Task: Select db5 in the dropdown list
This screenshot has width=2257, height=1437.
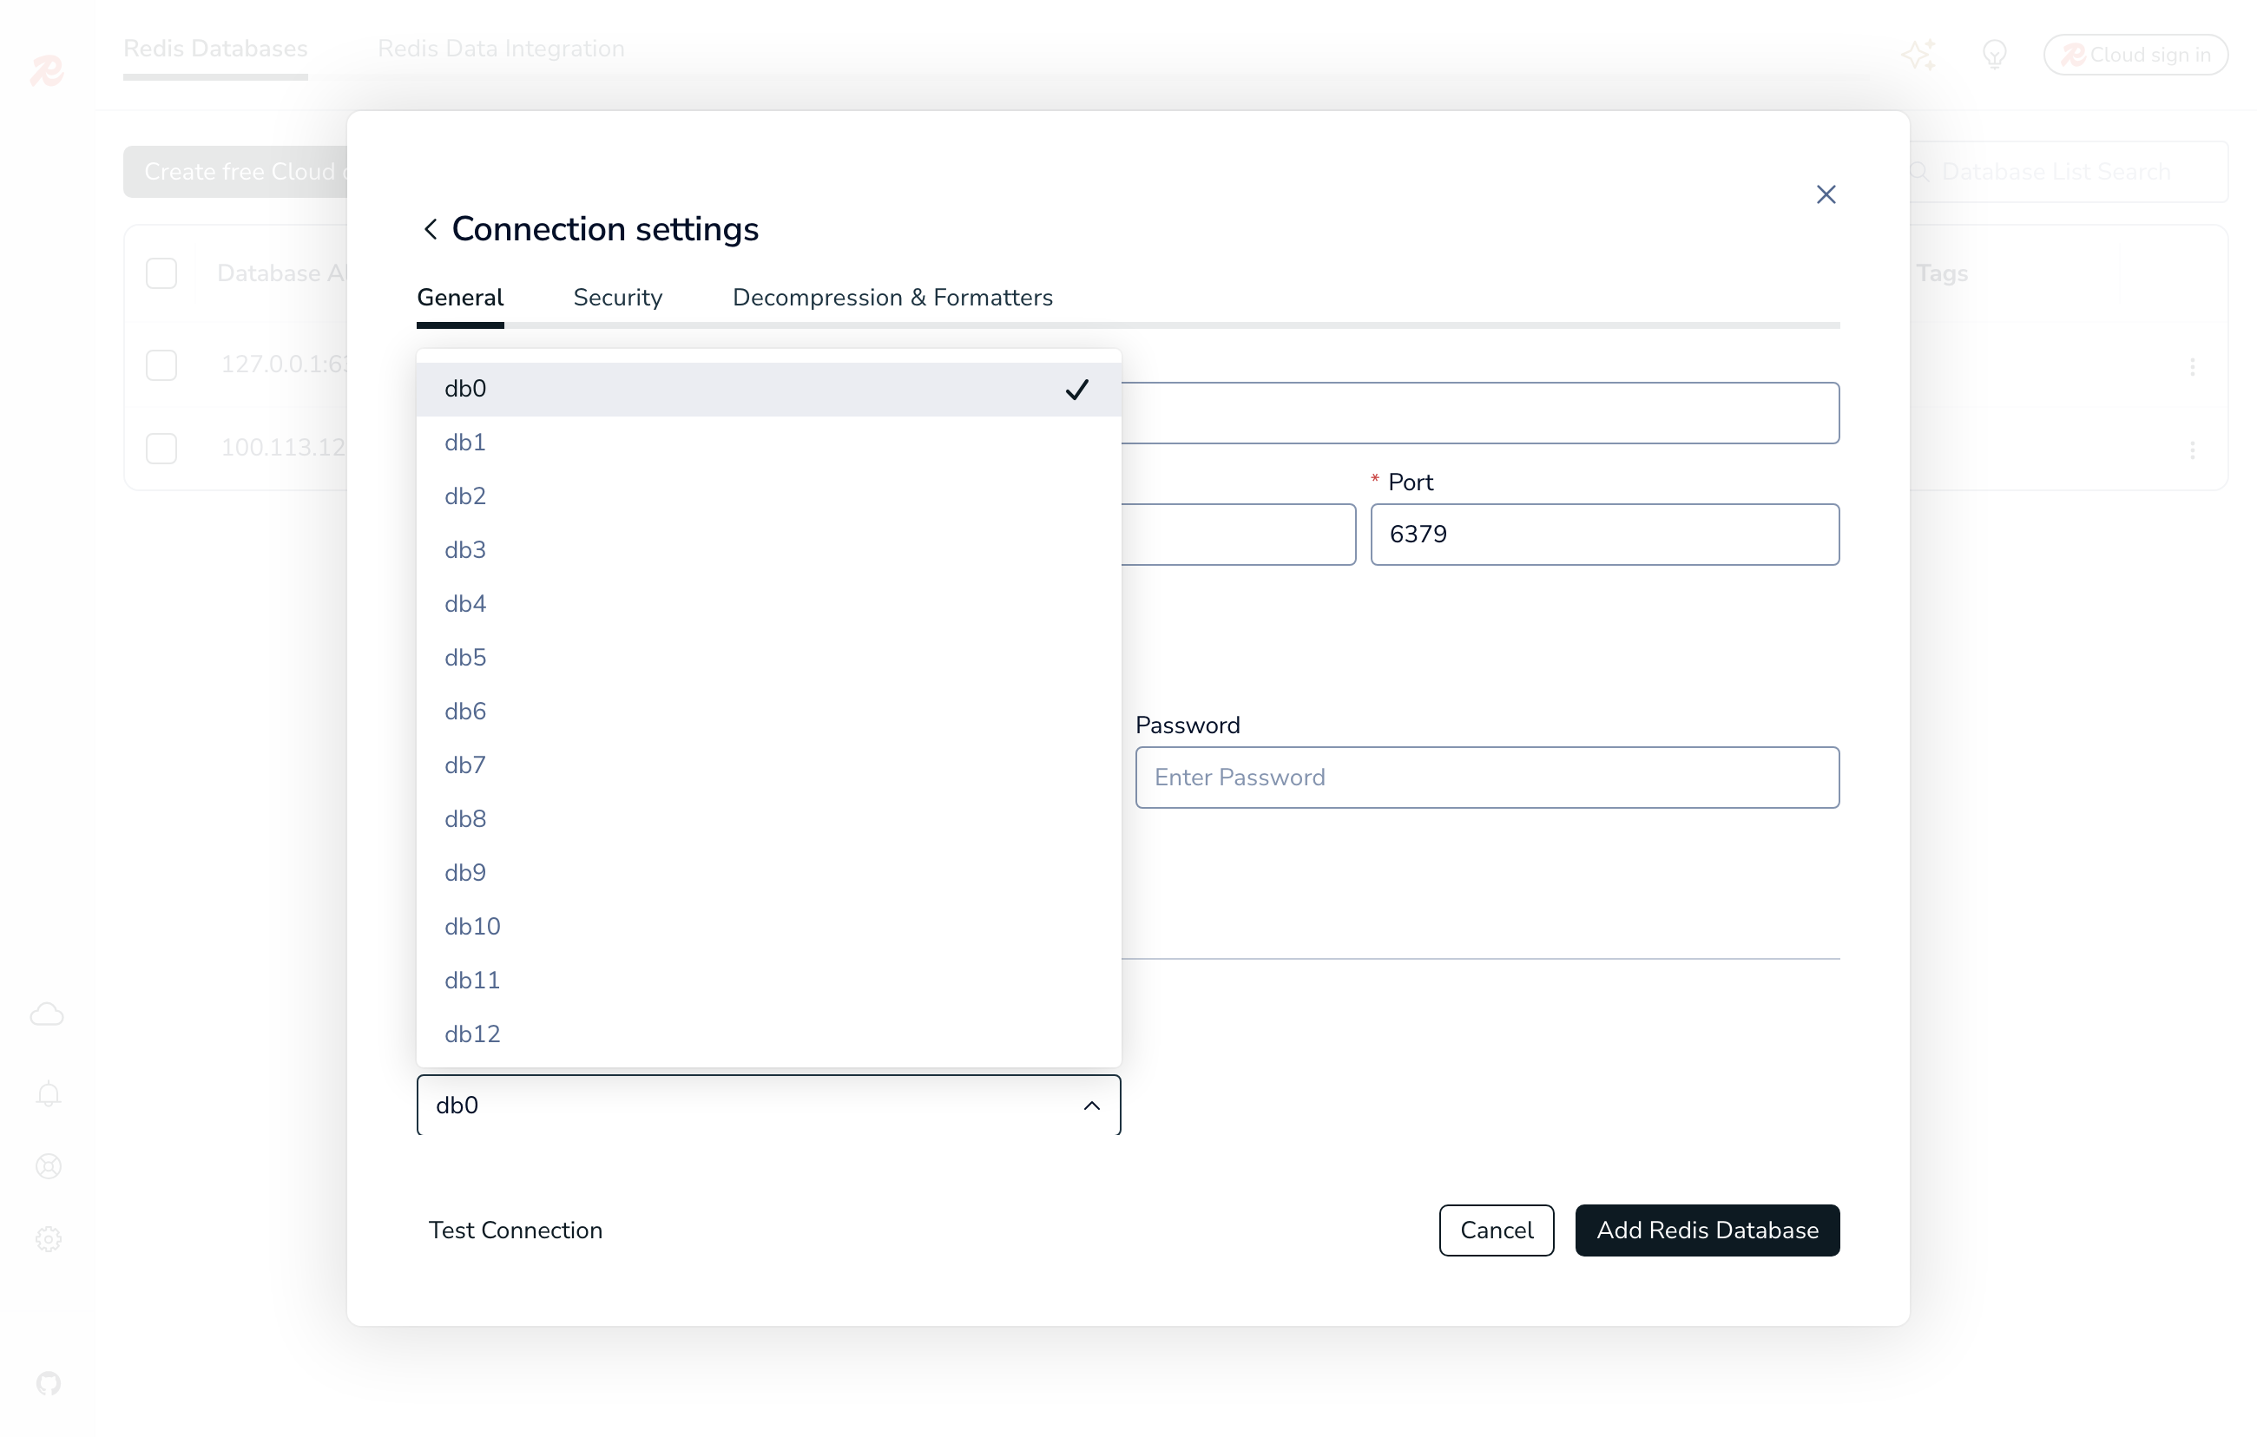Action: click(x=768, y=658)
